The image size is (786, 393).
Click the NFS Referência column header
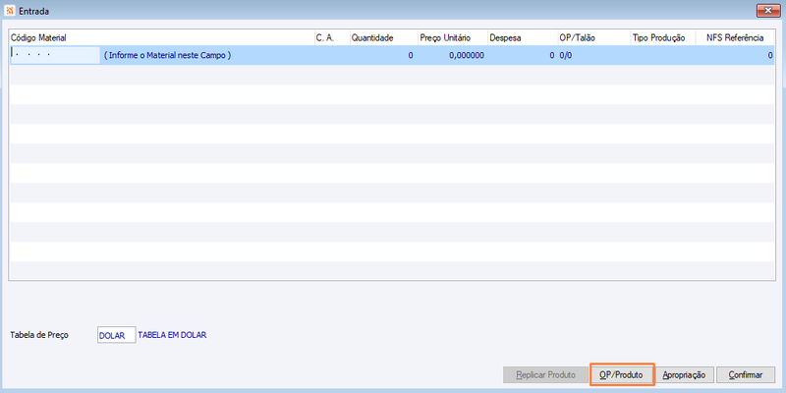pos(735,37)
